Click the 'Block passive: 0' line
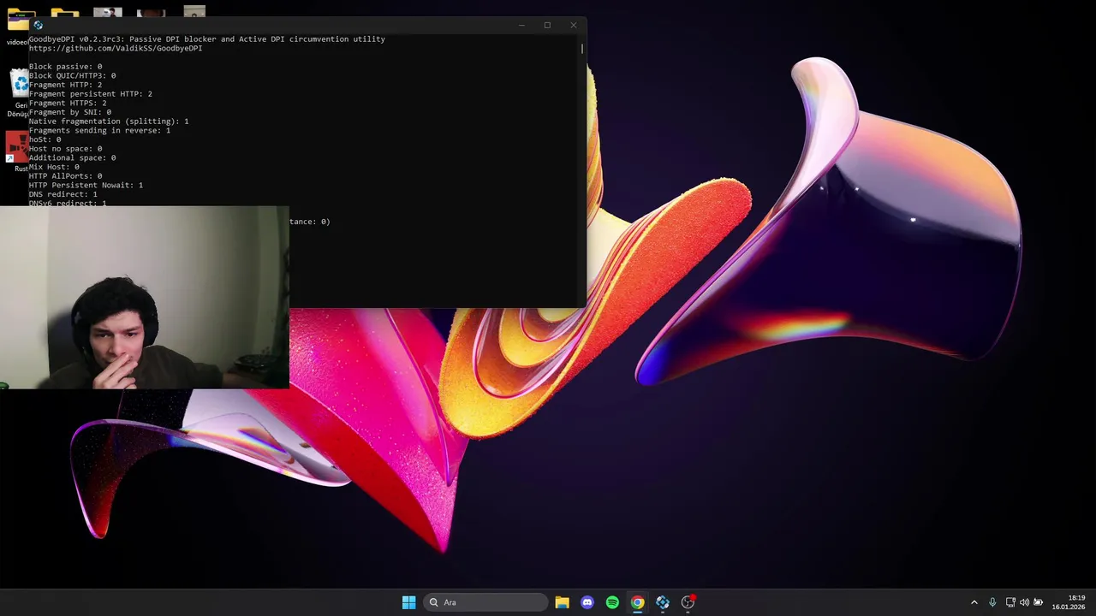 click(65, 67)
